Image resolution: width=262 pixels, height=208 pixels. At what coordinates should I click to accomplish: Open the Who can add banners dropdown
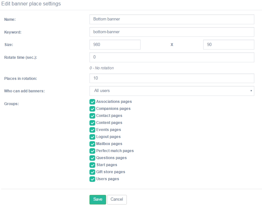(x=172, y=91)
